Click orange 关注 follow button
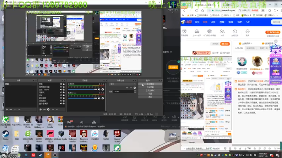Image resolution: width=282 pixels, height=158 pixels. coord(225,44)
